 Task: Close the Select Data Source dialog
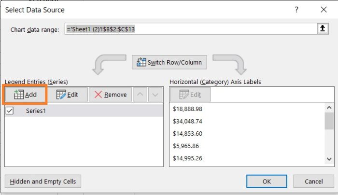[323, 10]
